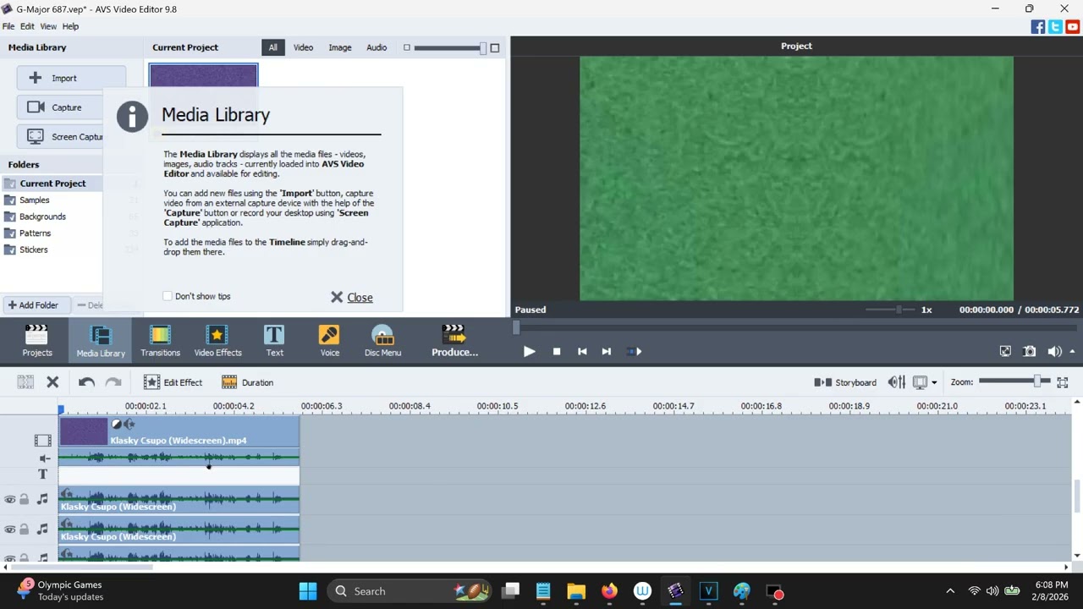
Task: Open the Voice recording tool
Action: click(329, 340)
